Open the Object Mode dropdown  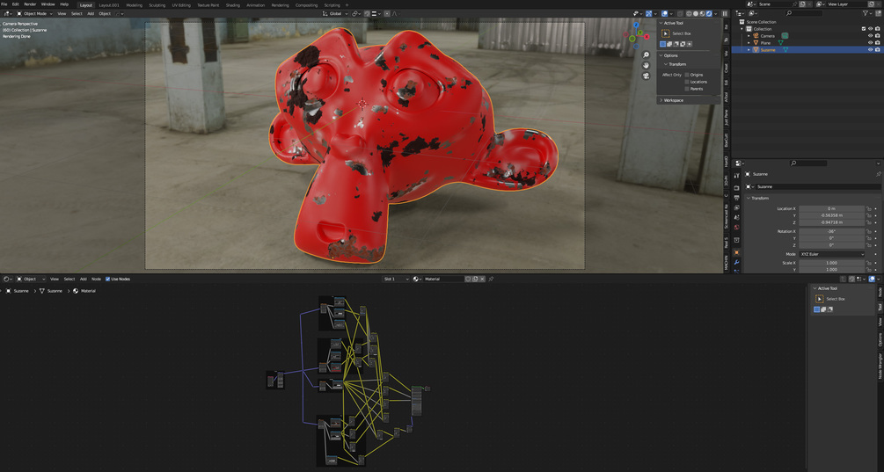(x=34, y=13)
